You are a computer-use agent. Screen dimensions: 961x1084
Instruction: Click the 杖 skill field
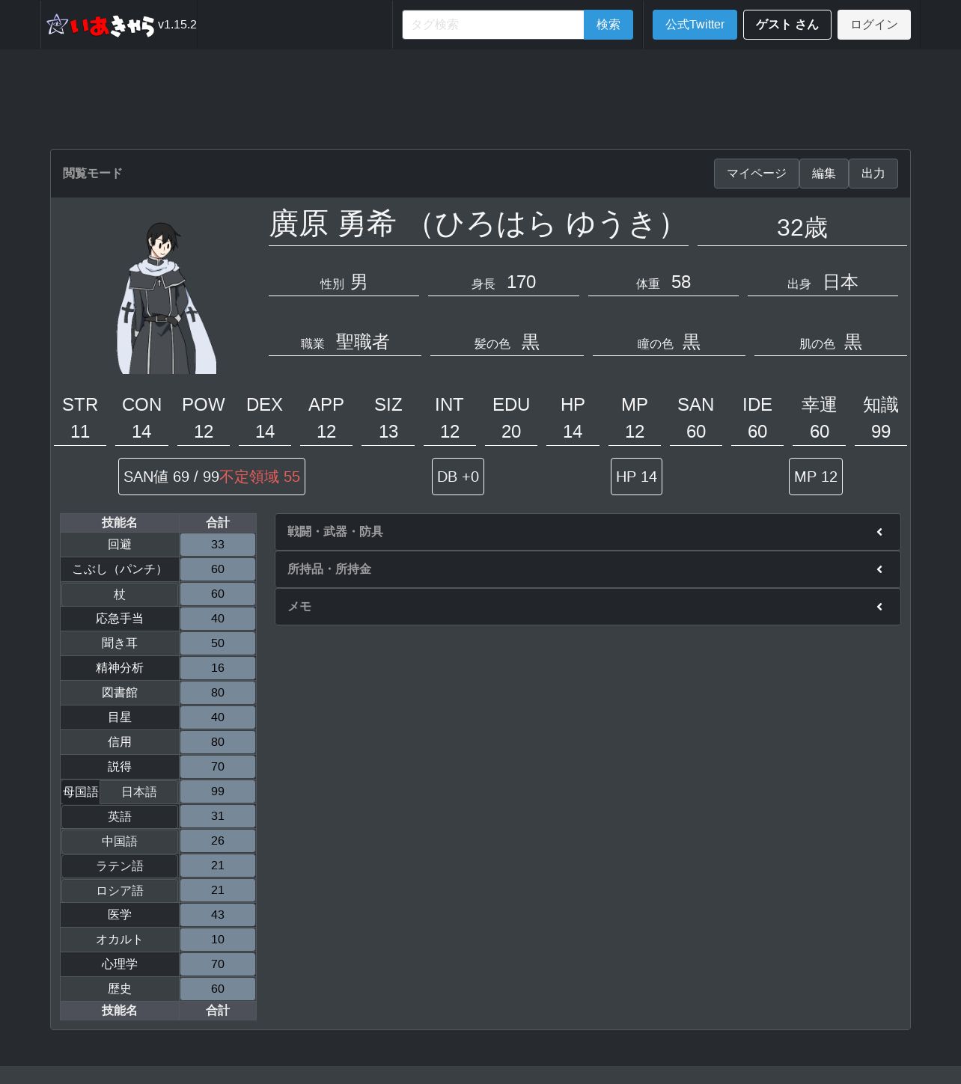click(120, 594)
